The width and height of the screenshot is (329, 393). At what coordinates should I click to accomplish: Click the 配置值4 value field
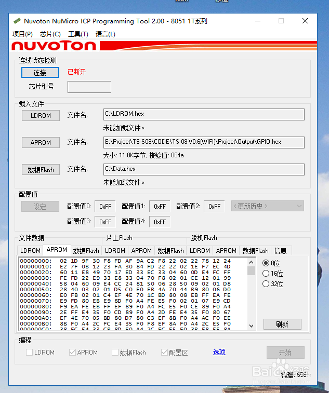160,222
